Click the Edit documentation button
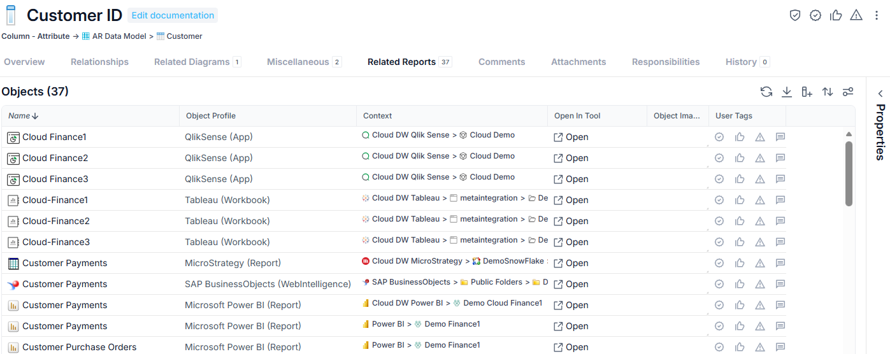This screenshot has height=354, width=890. point(173,15)
